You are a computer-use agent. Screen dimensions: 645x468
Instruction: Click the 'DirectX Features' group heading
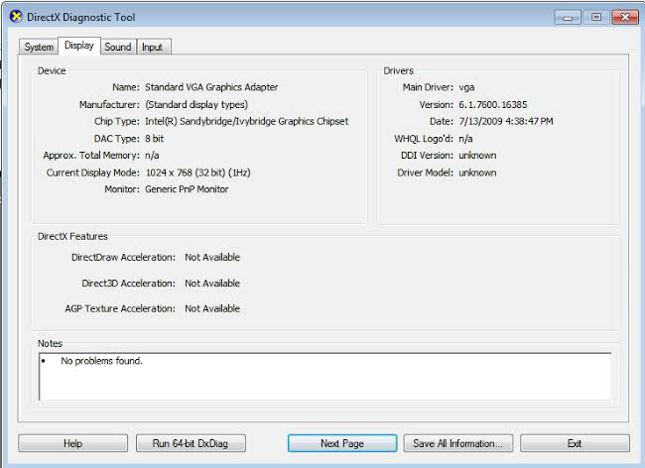[72, 236]
